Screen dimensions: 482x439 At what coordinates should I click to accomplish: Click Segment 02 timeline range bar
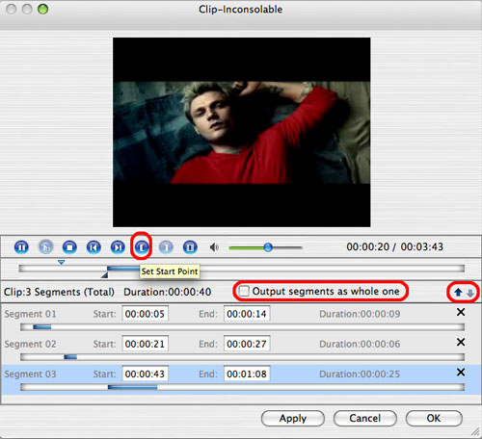(x=70, y=357)
